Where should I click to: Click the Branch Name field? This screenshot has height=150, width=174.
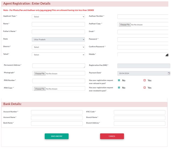click(x=139, y=118)
